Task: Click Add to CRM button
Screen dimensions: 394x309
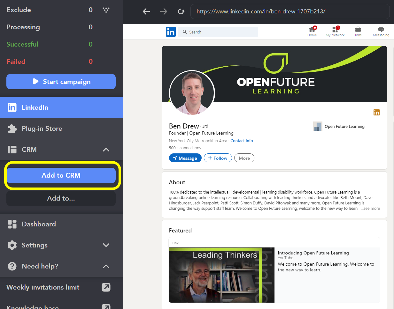Action: tap(61, 175)
